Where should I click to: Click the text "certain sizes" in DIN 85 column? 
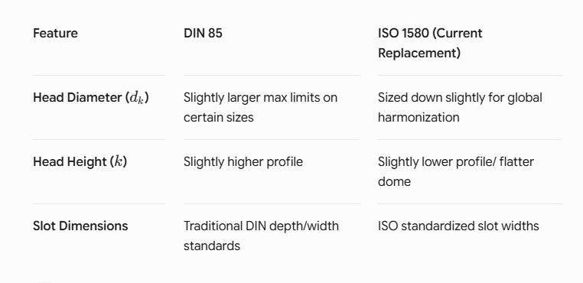click(x=219, y=118)
